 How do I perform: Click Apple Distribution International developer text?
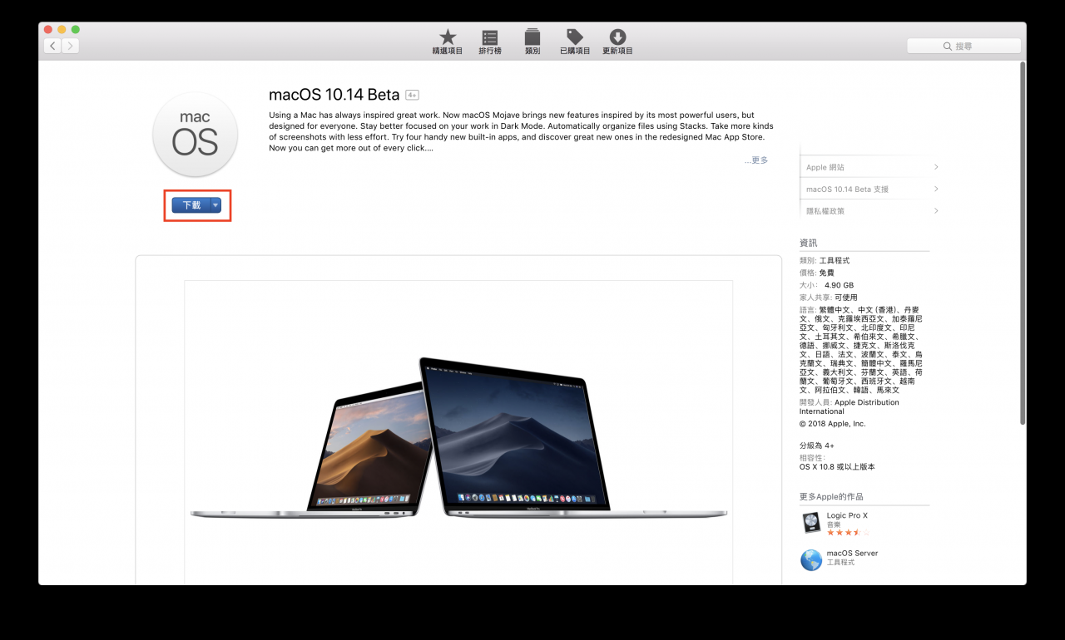pos(850,406)
